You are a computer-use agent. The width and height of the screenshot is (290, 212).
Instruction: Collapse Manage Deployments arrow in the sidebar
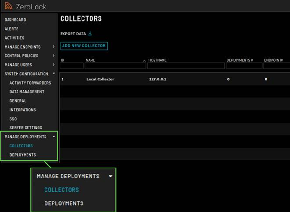(54, 137)
